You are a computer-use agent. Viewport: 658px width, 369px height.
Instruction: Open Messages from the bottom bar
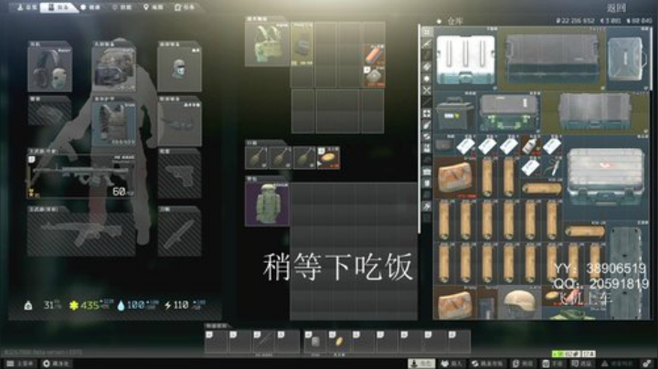tap(581, 364)
